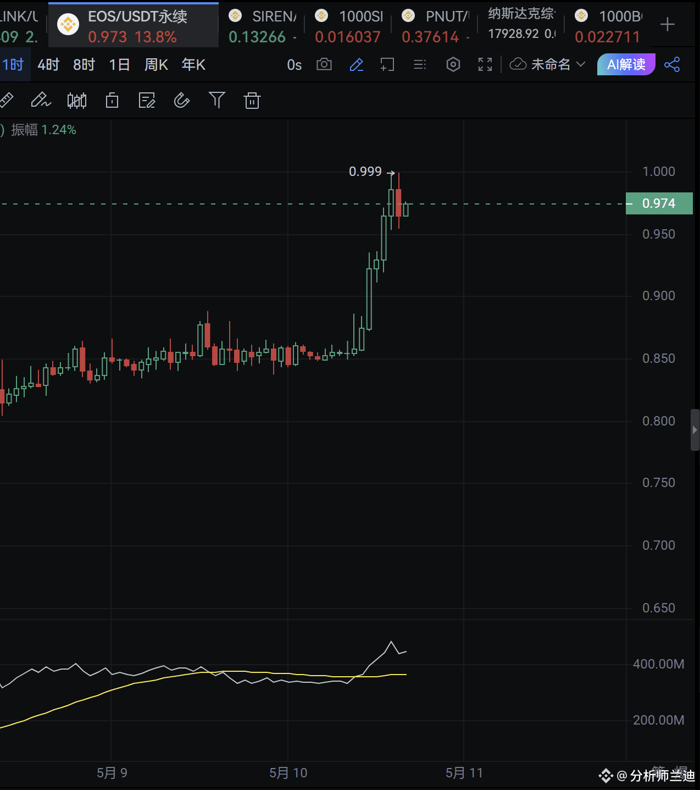Viewport: 700px width, 790px height.
Task: Select the brush drawing tool
Action: (x=41, y=100)
